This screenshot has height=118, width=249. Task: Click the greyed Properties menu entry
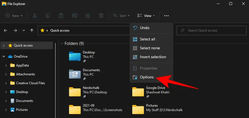[x=151, y=68]
